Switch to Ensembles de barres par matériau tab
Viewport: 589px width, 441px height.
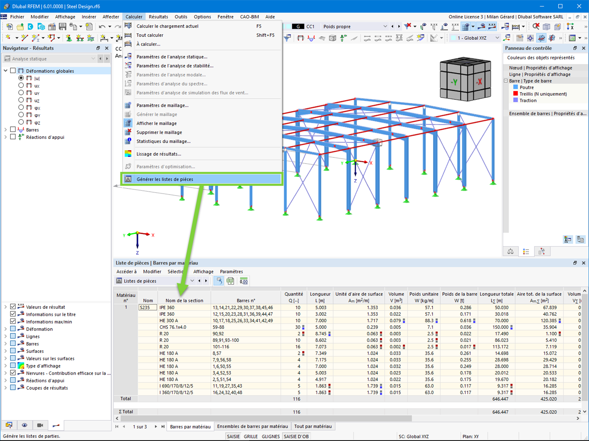(253, 427)
